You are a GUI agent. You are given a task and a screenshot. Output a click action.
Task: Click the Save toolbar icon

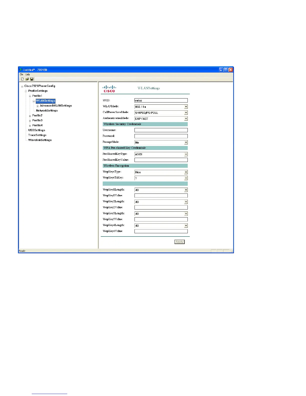click(32, 79)
